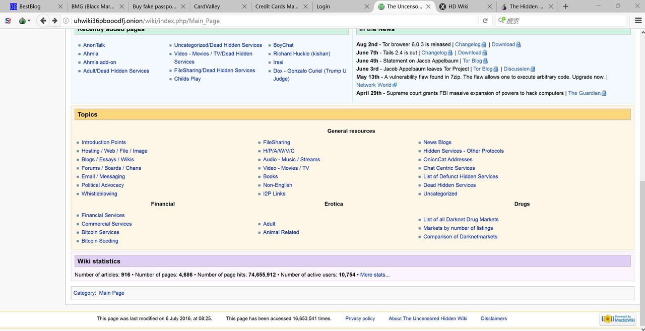The width and height of the screenshot is (645, 331).
Task: Open the Forums / Boards / Chans link
Action: point(111,168)
